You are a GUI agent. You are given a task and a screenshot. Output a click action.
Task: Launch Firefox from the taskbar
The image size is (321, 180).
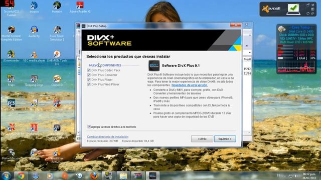[x=94, y=175]
